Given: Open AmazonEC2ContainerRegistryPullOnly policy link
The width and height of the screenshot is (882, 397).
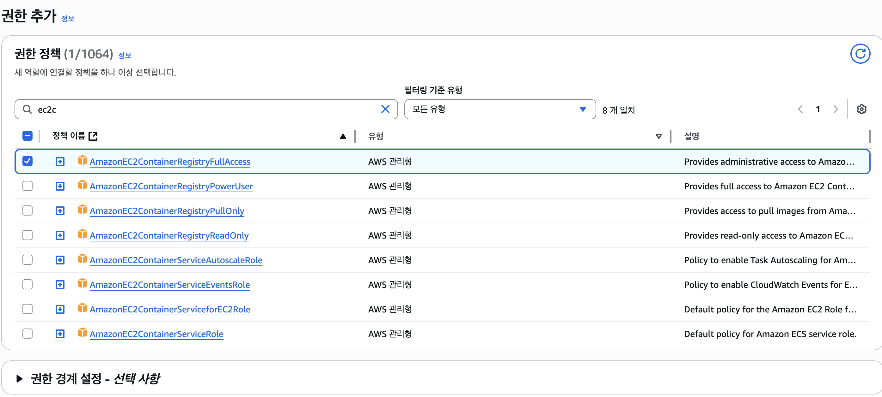Looking at the screenshot, I should [x=167, y=211].
